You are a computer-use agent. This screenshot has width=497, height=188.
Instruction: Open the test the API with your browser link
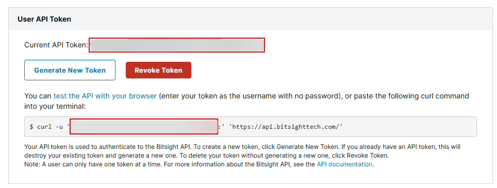point(105,96)
